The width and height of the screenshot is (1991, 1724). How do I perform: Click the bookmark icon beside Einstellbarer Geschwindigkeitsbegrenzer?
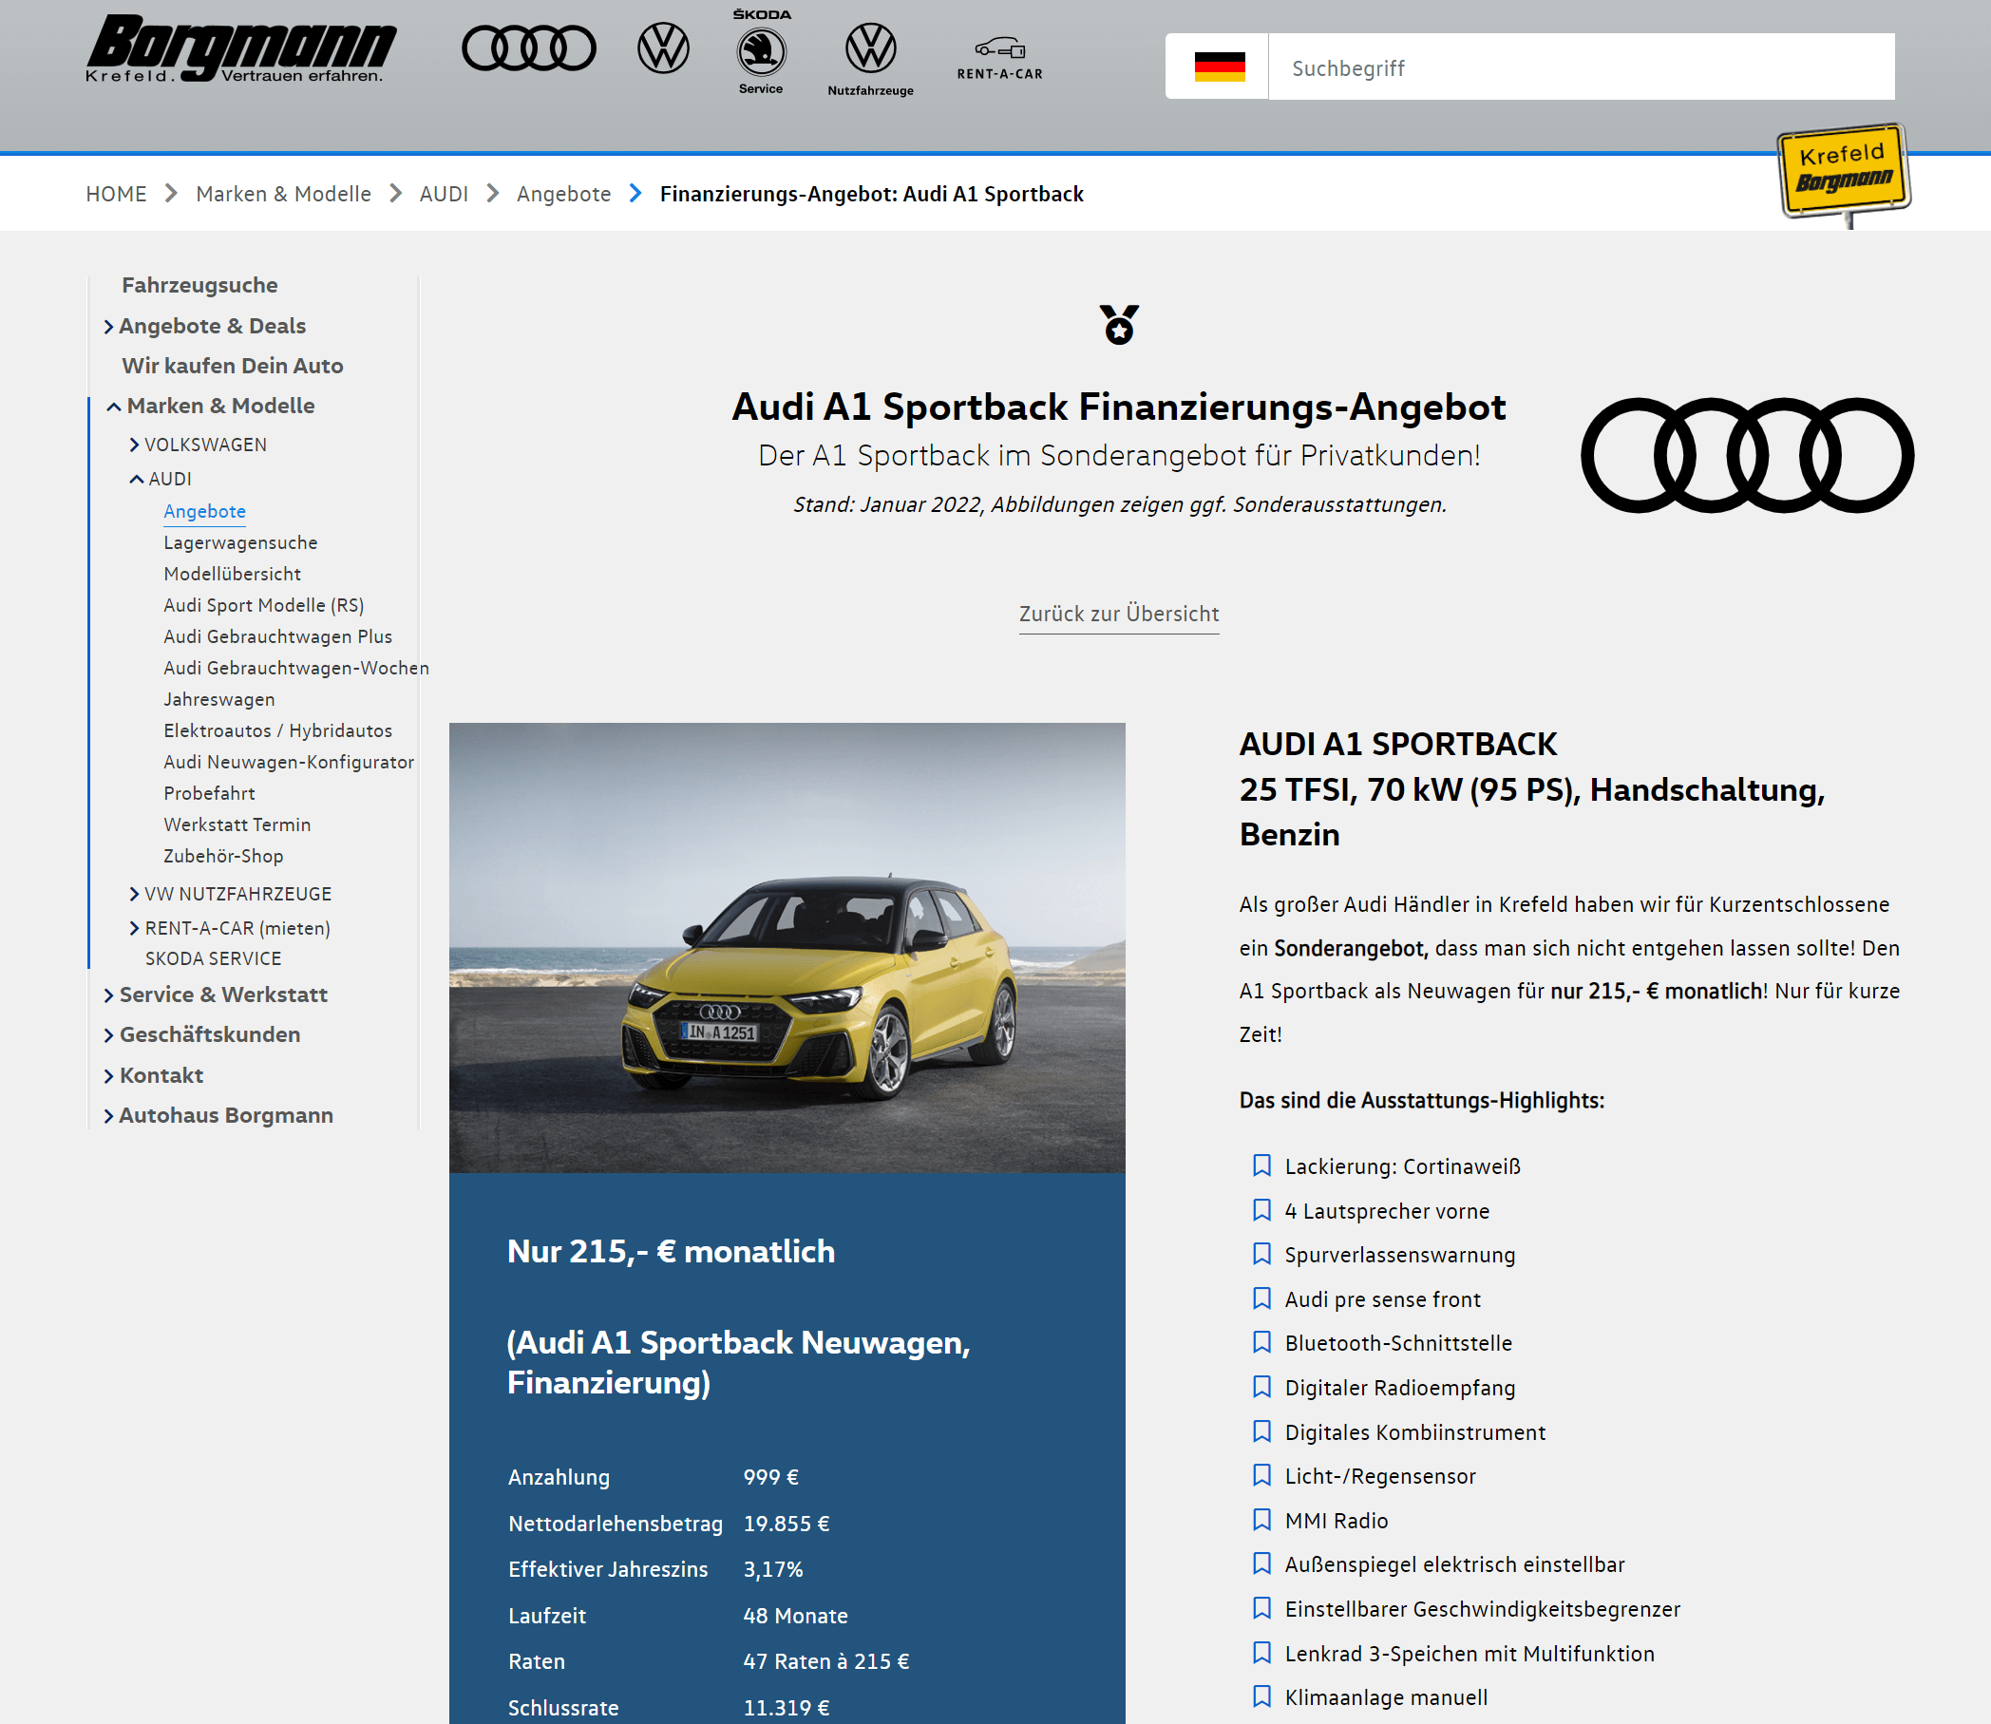1261,1608
